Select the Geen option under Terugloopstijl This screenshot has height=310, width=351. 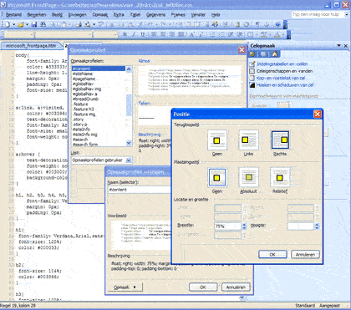click(x=217, y=140)
